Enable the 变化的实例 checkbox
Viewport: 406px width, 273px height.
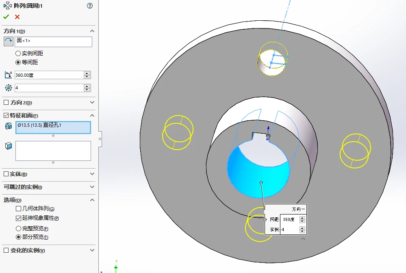(6, 250)
